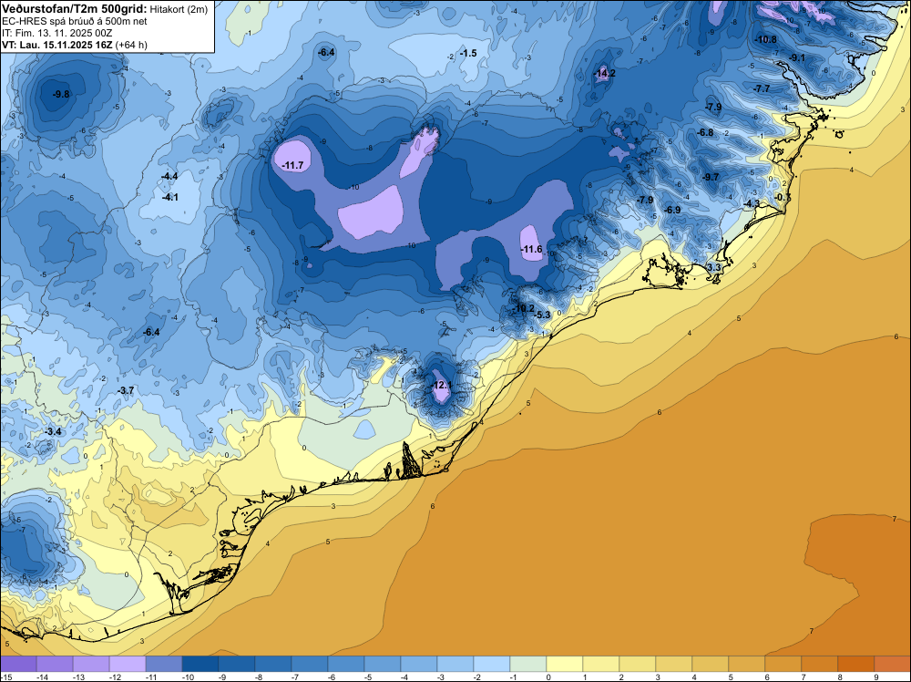This screenshot has height=682, width=911.
Task: Click the -5.3 temperature value
Action: (x=542, y=315)
